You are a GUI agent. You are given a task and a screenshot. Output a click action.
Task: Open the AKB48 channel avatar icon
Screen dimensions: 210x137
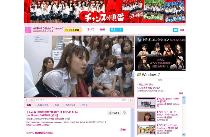coord(28,30)
